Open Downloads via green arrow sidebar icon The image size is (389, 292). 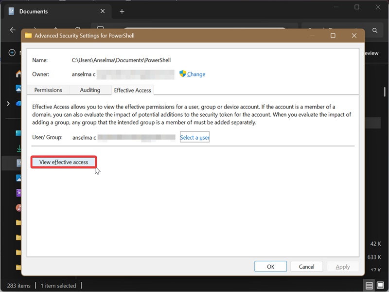(19, 148)
